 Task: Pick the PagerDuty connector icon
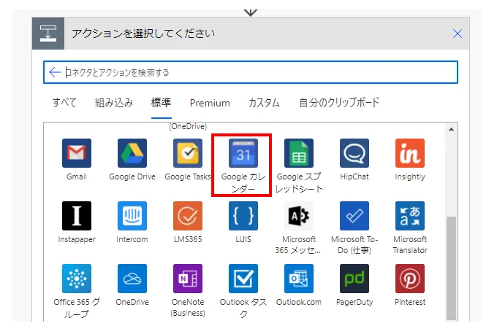[354, 279]
